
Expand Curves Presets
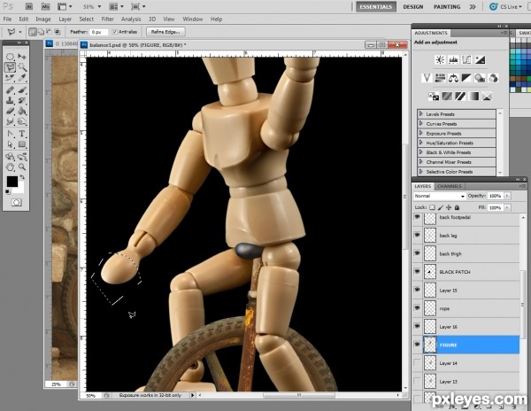pos(421,123)
